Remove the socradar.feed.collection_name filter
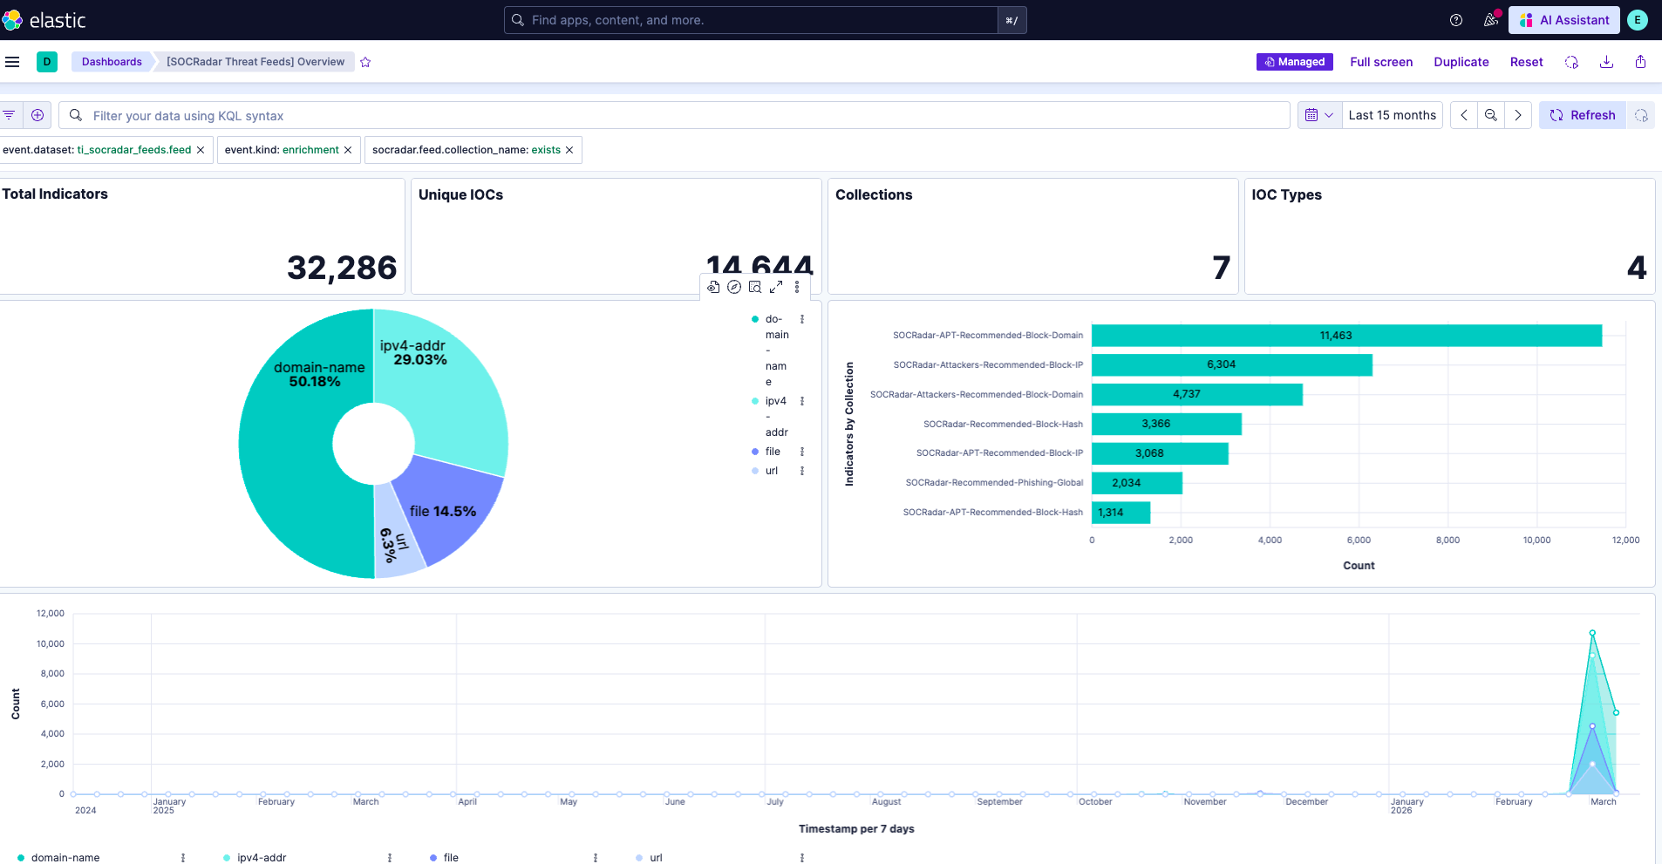Image resolution: width=1662 pixels, height=864 pixels. point(569,150)
